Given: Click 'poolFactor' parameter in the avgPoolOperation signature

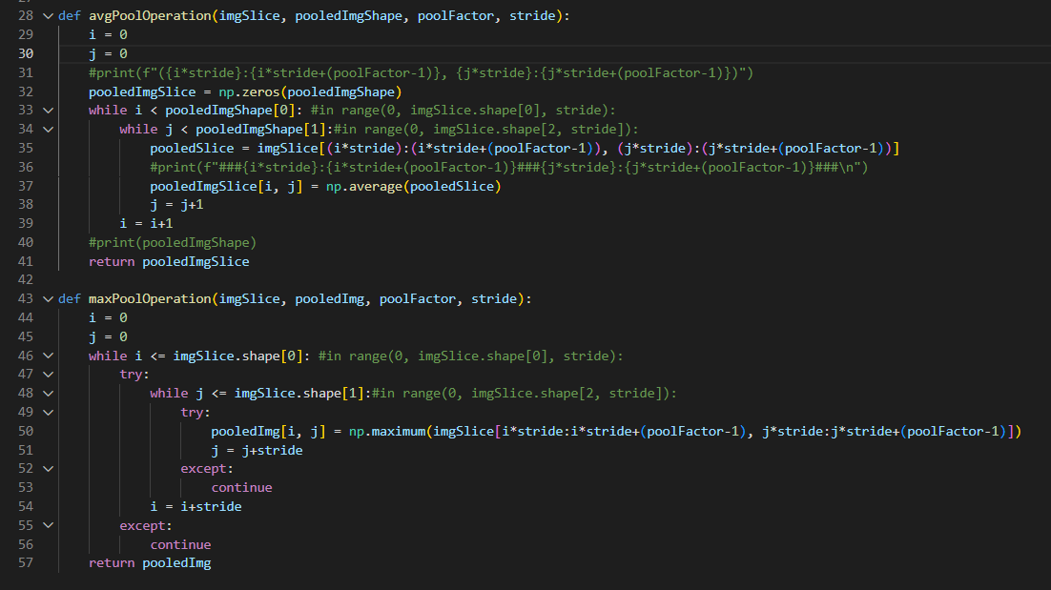Looking at the screenshot, I should point(456,15).
